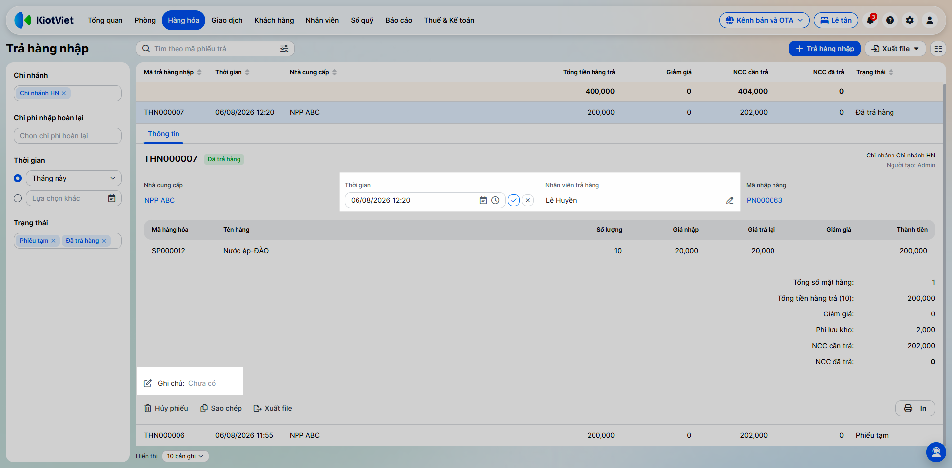This screenshot has height=468, width=952.
Task: Switch to the Thông tin tab
Action: 164,134
